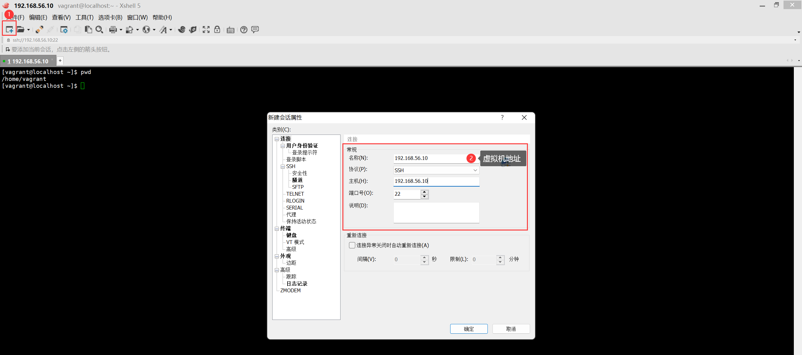Toggle full screen icon
The height and width of the screenshot is (355, 802).
206,29
